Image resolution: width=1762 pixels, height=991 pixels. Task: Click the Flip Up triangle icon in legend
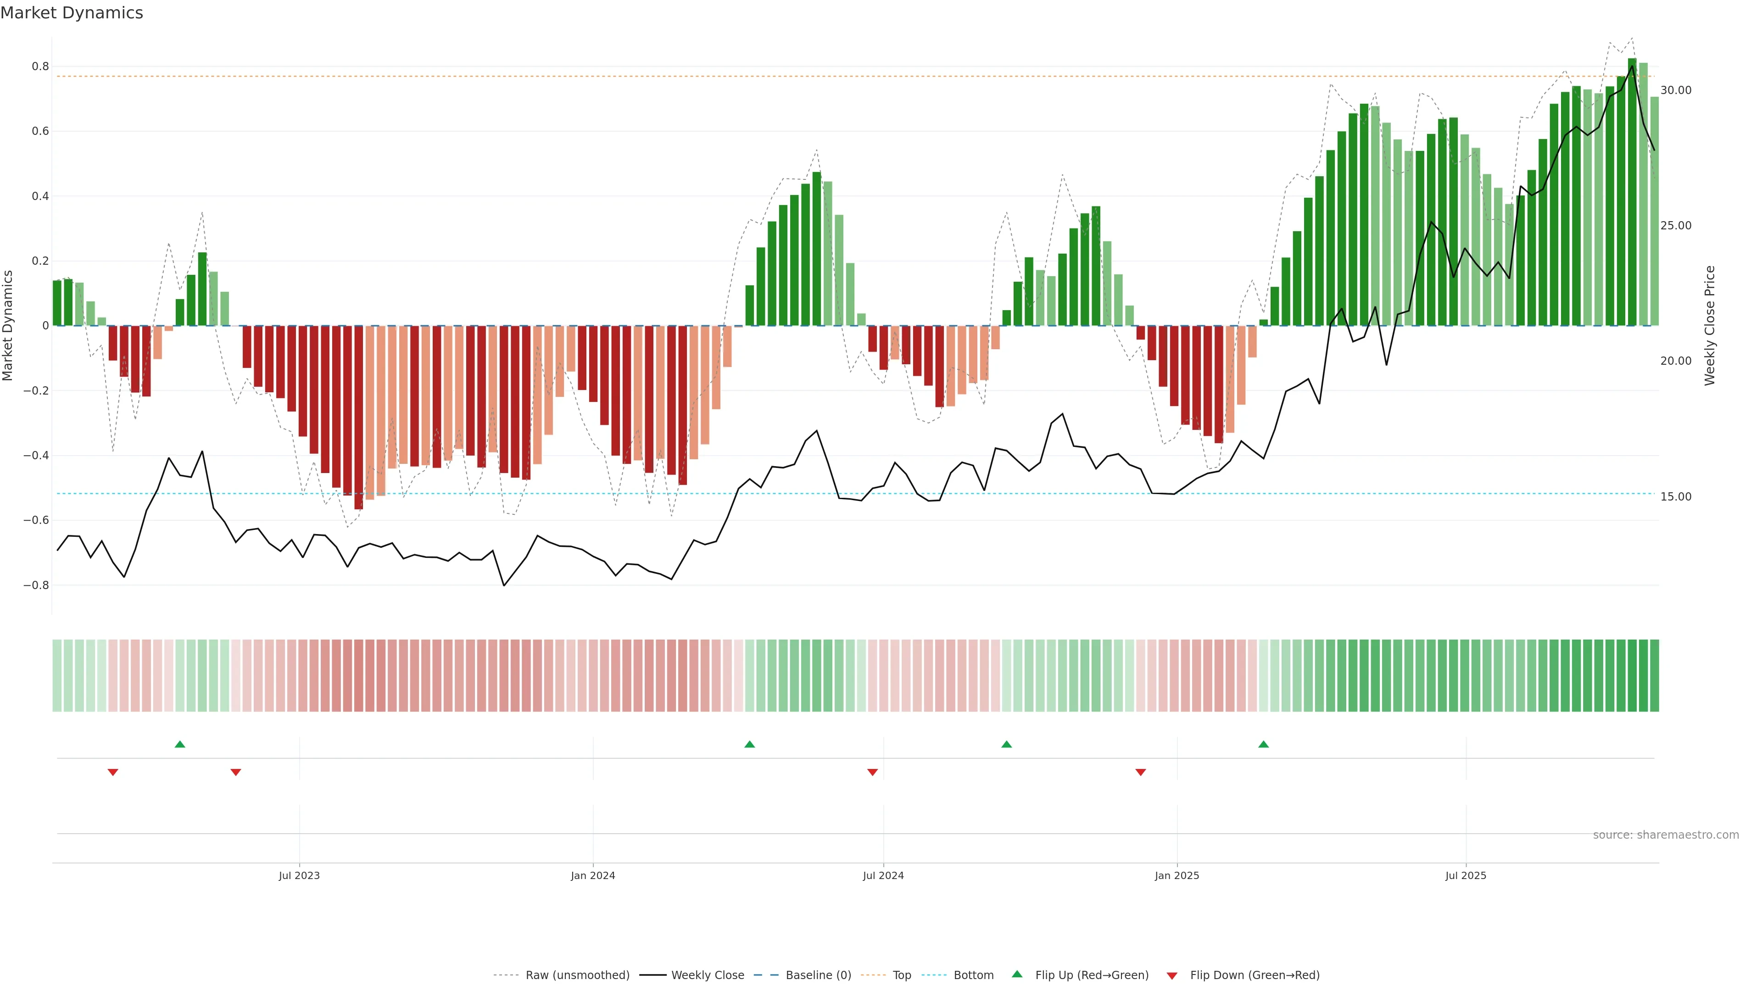[1017, 974]
